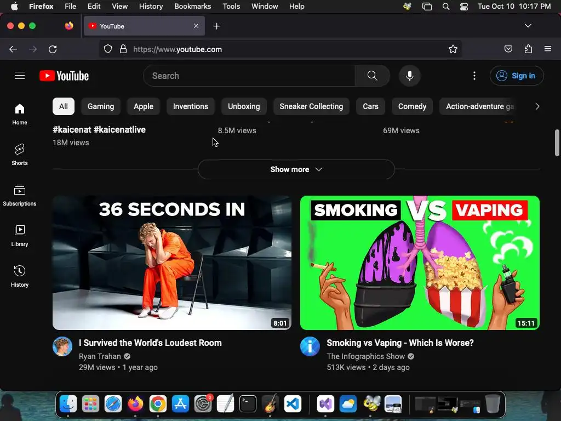Open I Survived the World's Loudest Room title
Viewport: 561px width, 421px height.
tap(150, 343)
